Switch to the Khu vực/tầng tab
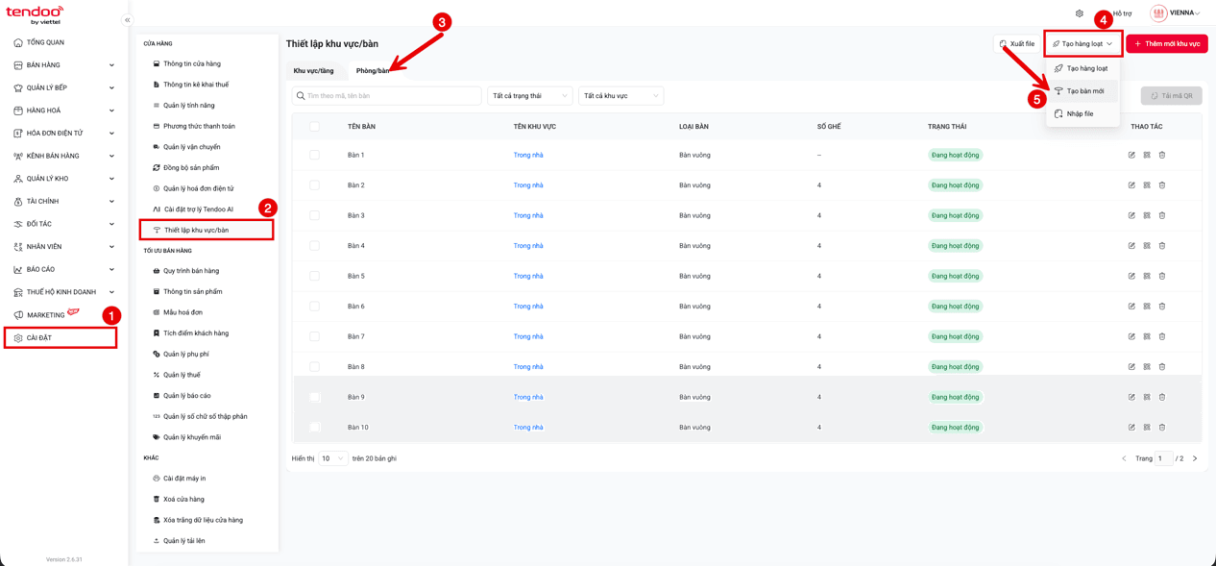This screenshot has width=1216, height=566. (314, 71)
